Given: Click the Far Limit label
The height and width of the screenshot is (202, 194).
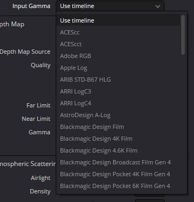Looking at the screenshot, I should click(x=39, y=105).
